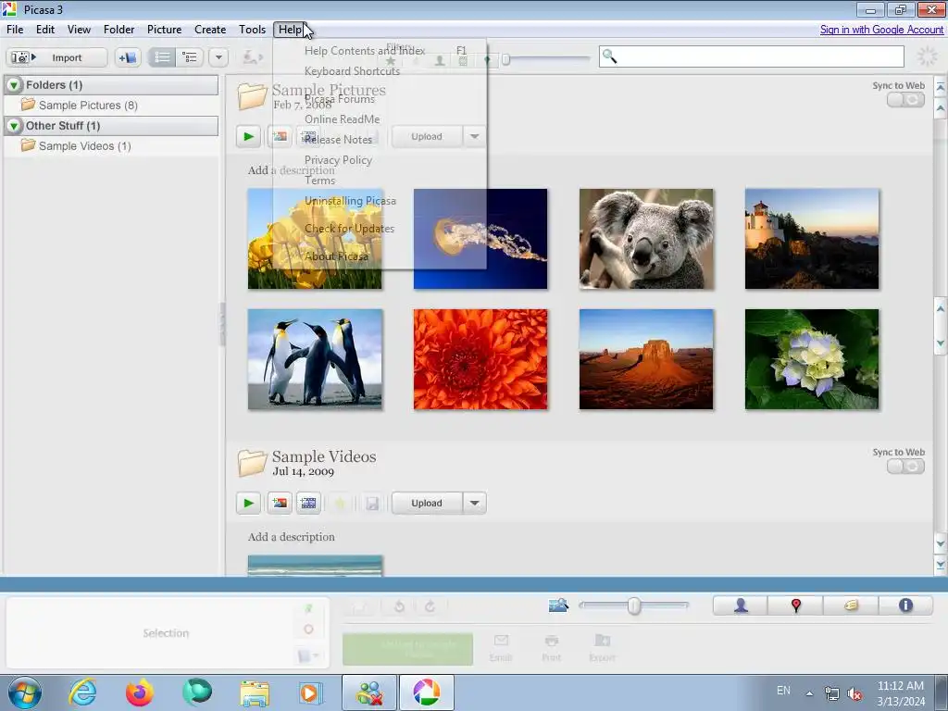Choose Keyboard Shortcuts from the Help menu
The image size is (948, 711).
(x=380, y=71)
